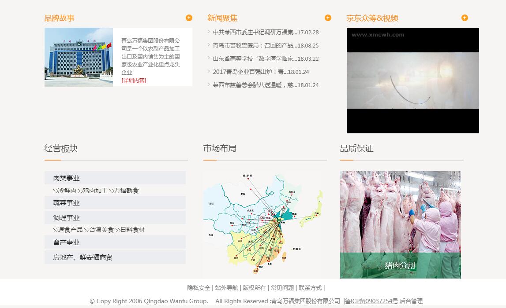Image resolution: width=506 pixels, height=308 pixels.
Task: Click the 市场布局 China map image
Action: (264, 224)
